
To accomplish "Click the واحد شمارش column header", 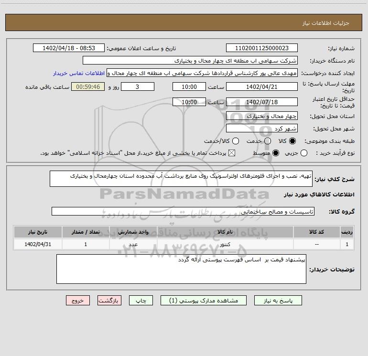I will point(133,232).
